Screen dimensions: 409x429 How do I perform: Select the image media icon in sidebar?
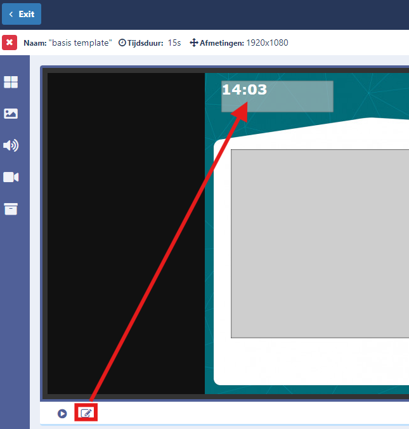click(x=11, y=114)
